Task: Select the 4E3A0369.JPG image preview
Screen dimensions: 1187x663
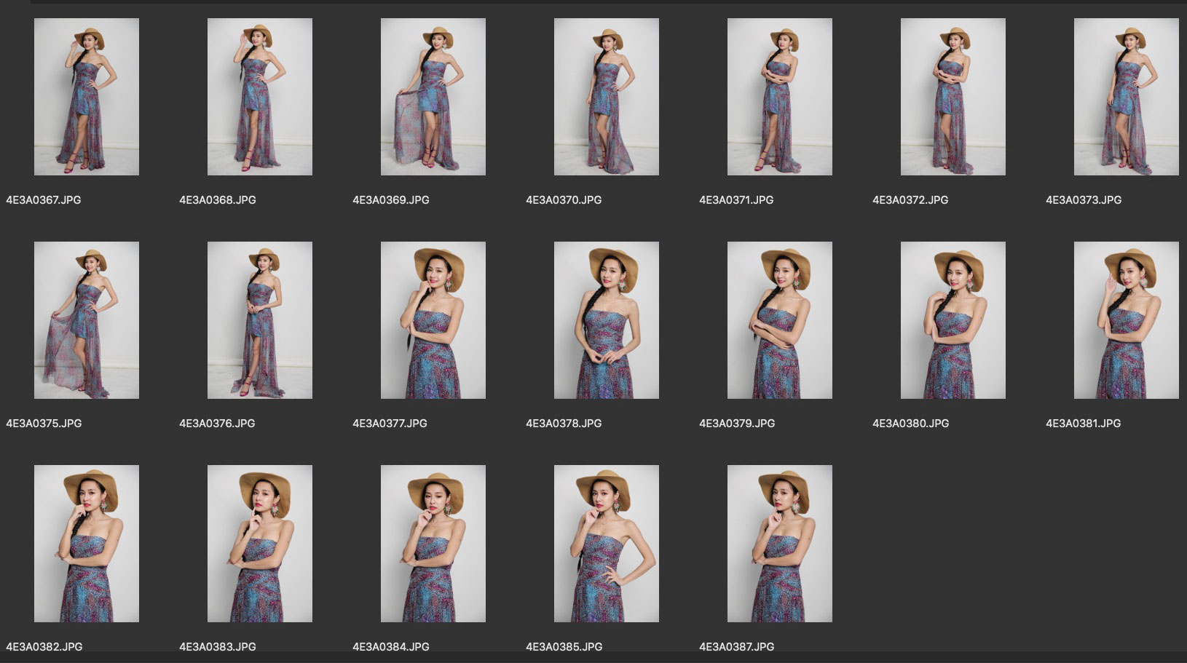Action: (433, 97)
